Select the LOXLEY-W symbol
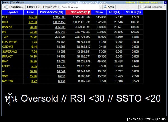The width and height of the screenshot is (168, 122). tap(9, 42)
